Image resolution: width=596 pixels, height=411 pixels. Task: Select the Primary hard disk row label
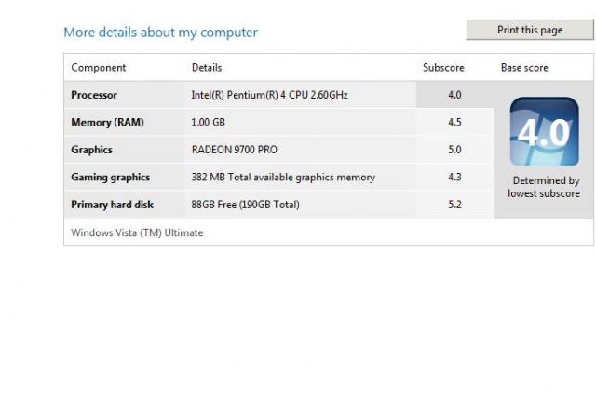(112, 205)
